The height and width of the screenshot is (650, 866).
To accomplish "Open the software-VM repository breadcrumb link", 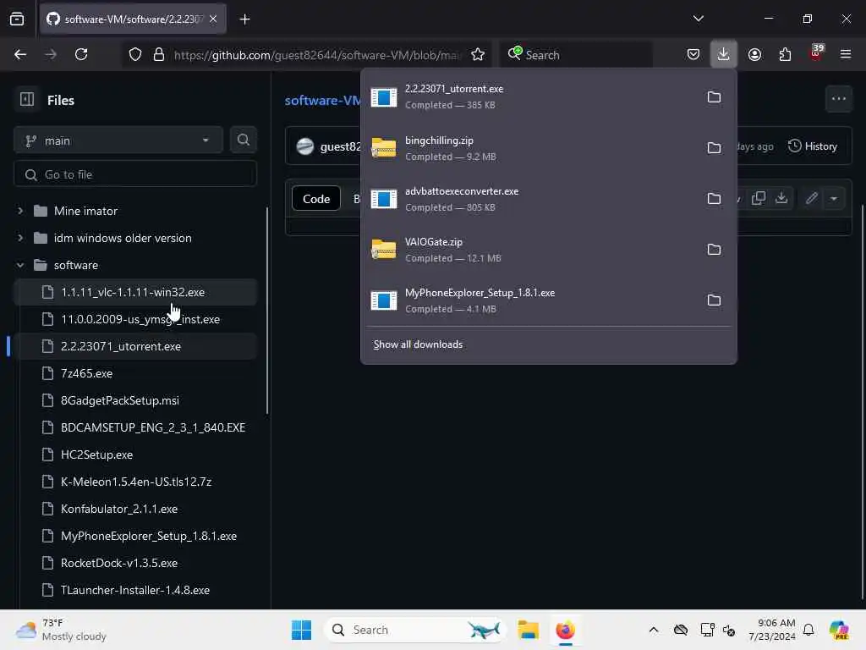I will (322, 100).
